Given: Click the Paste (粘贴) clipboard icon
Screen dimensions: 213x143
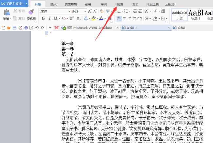Looking at the screenshot, I should 6,12.
